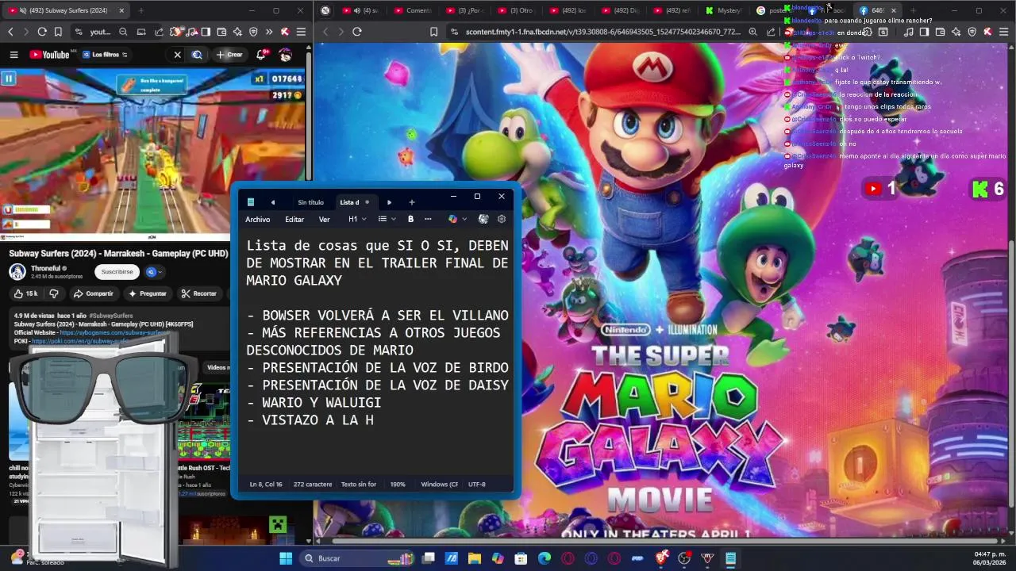Click UTF-8 encoding in Notepad status bar

click(x=476, y=484)
